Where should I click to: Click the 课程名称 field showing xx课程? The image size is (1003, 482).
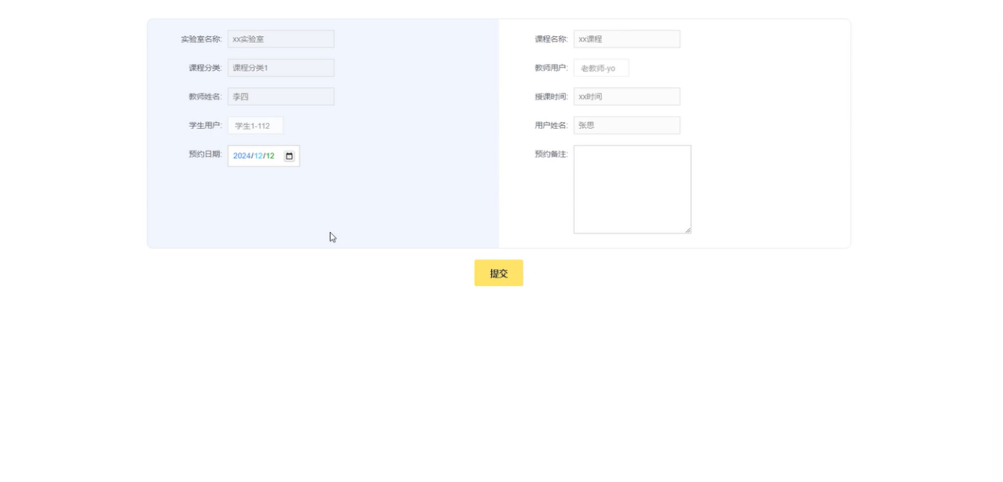click(x=626, y=39)
